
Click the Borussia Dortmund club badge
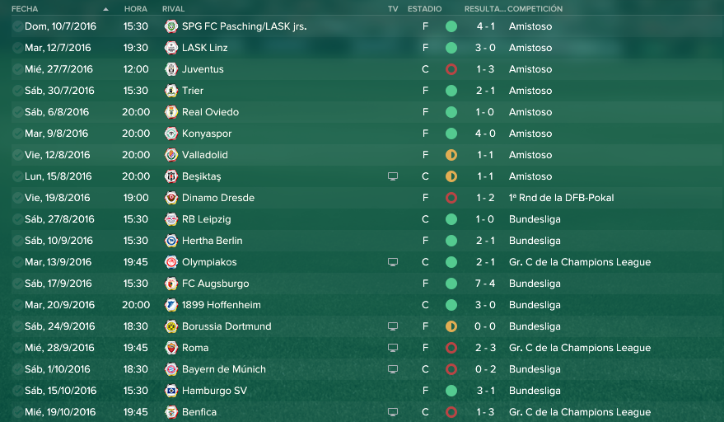coord(171,326)
